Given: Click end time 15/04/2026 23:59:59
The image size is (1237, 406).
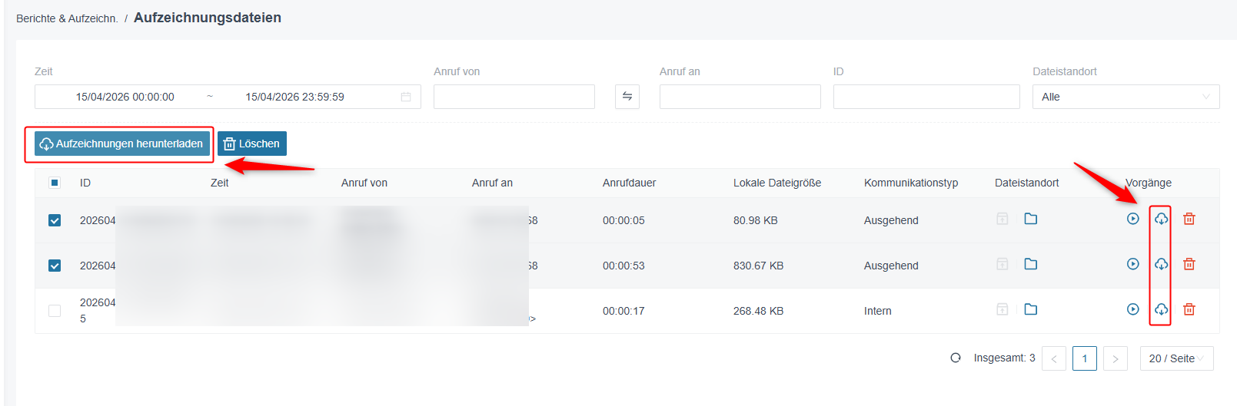Looking at the screenshot, I should point(295,97).
